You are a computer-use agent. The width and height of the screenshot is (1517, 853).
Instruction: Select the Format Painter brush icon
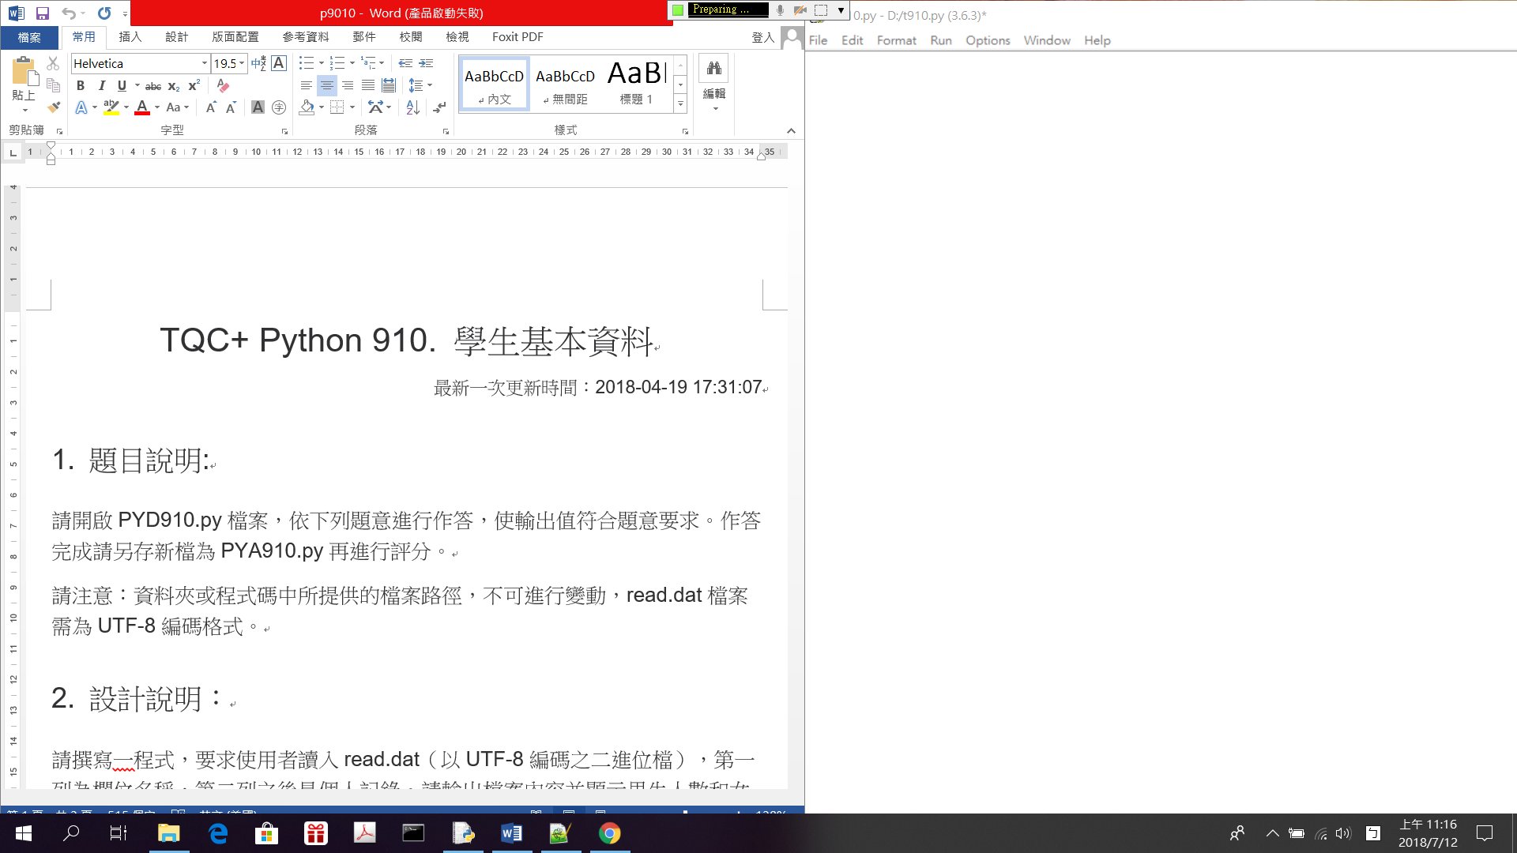point(53,107)
